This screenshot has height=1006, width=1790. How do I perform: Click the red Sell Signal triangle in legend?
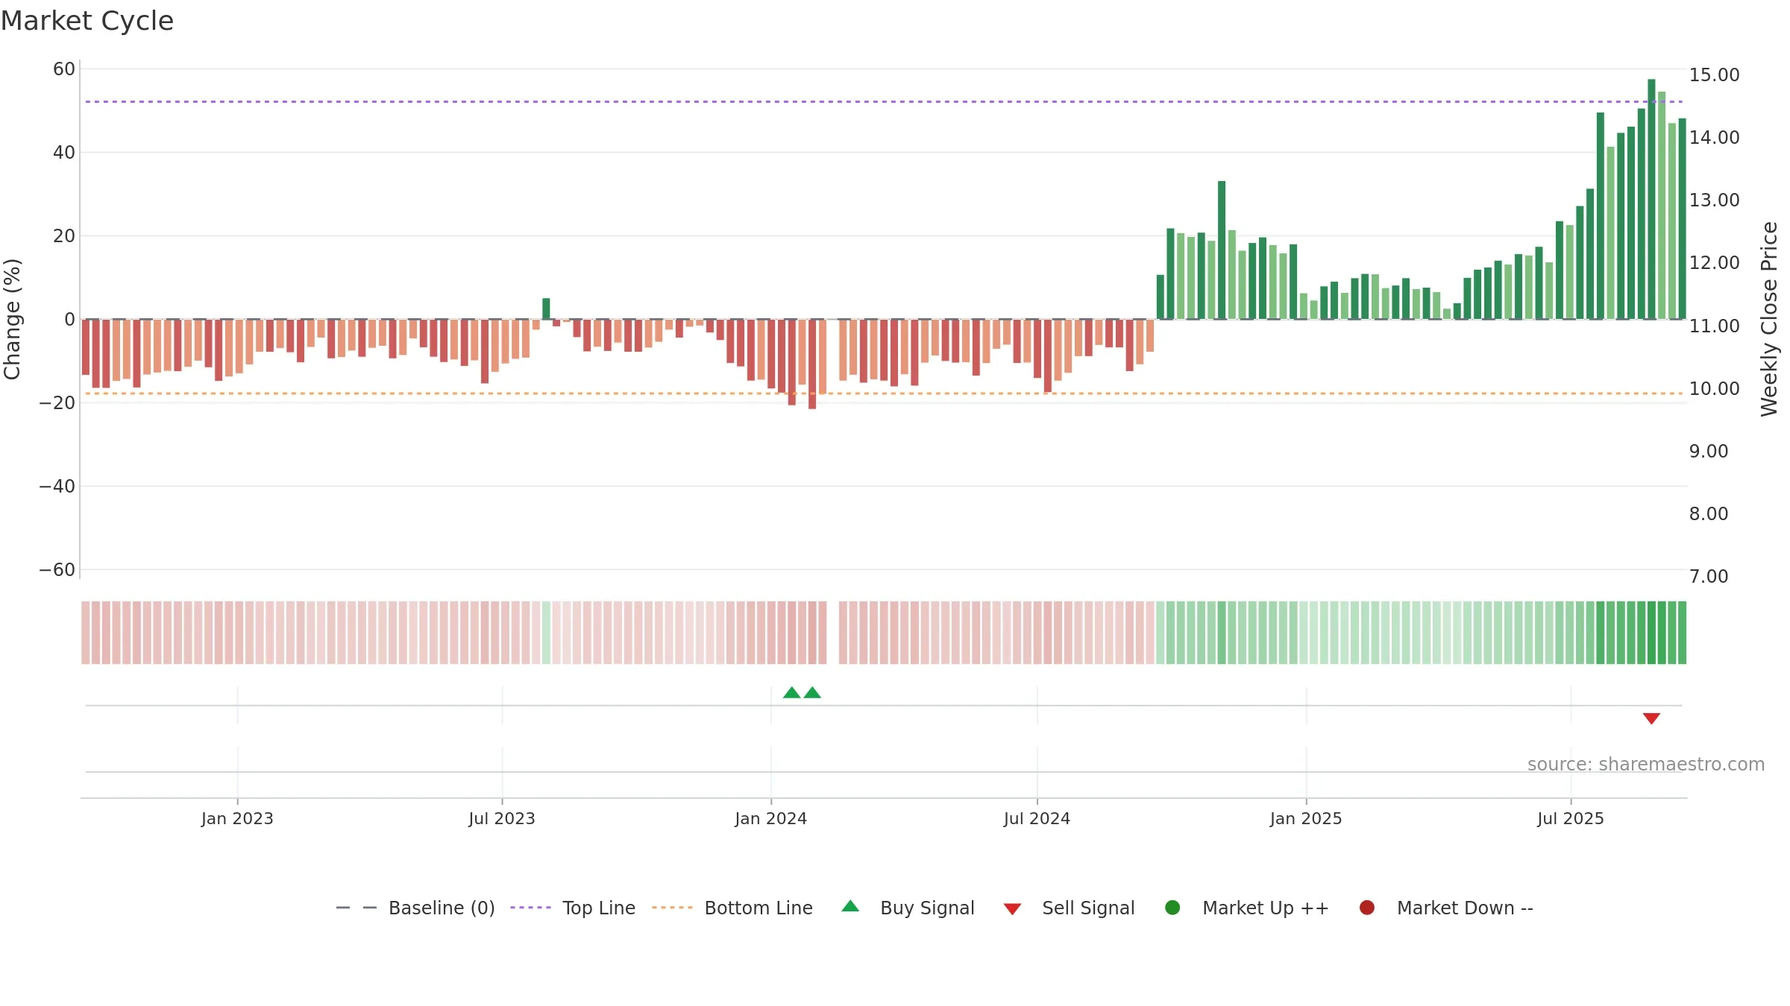1012,909
